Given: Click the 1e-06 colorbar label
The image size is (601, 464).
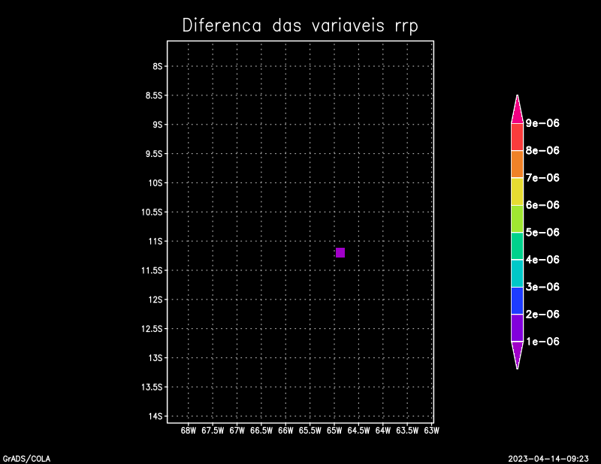Looking at the screenshot, I should tap(542, 342).
